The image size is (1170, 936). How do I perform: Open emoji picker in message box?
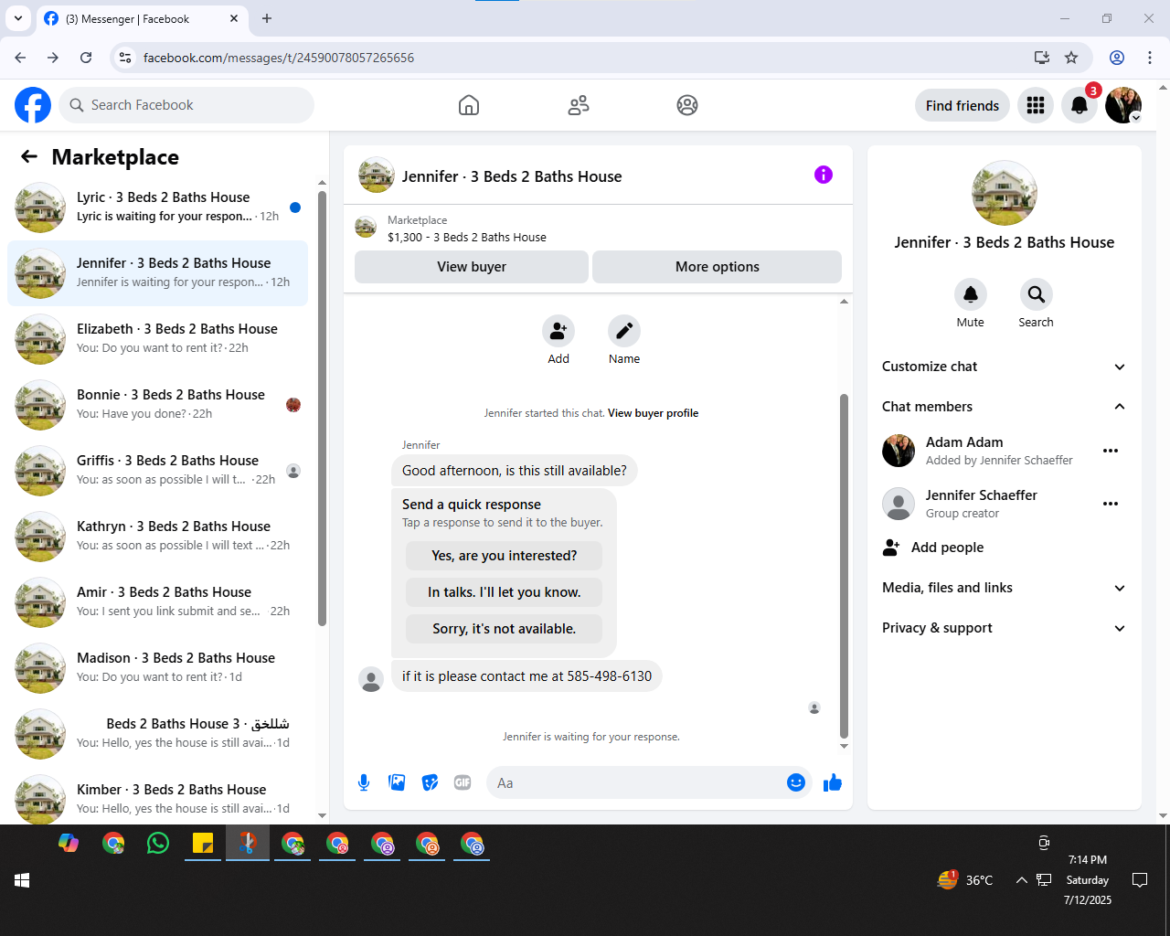point(796,782)
